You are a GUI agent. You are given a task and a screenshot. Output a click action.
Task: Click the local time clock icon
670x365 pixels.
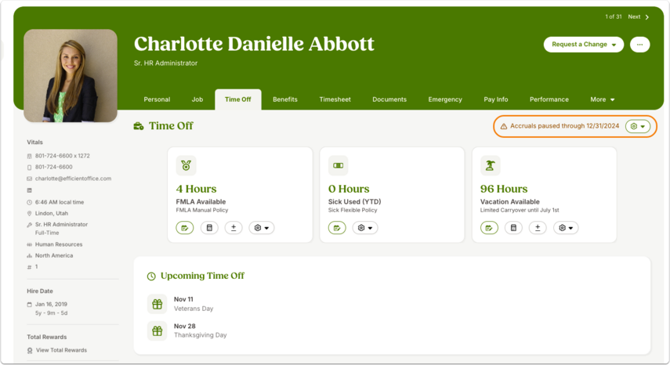click(30, 202)
